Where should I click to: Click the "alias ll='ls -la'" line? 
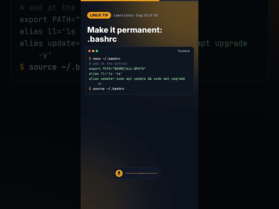105,74
